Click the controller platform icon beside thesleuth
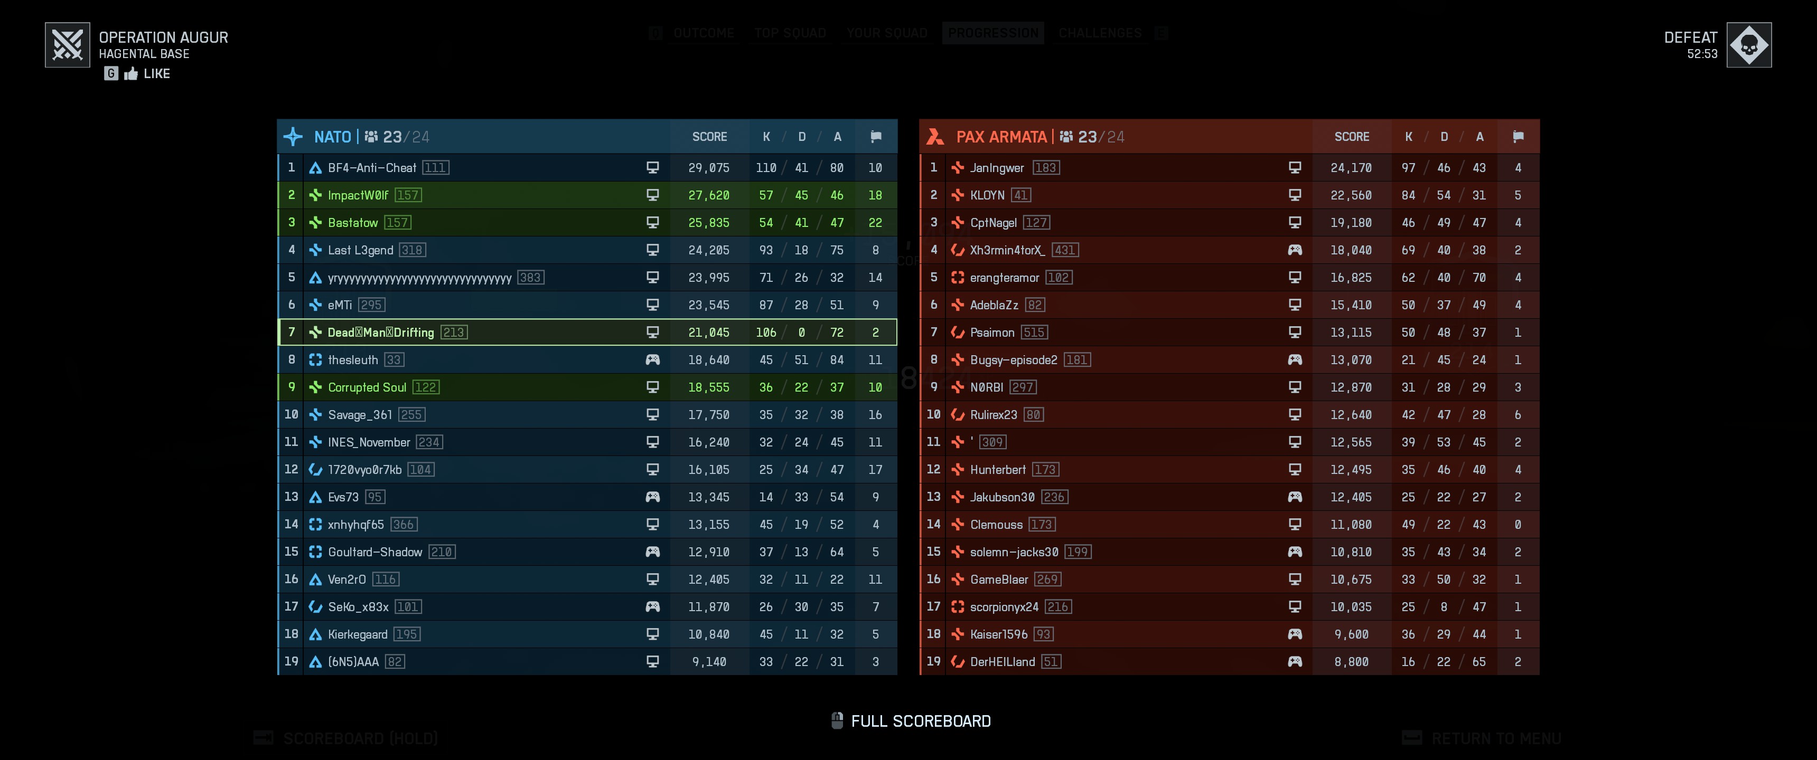 (x=652, y=359)
